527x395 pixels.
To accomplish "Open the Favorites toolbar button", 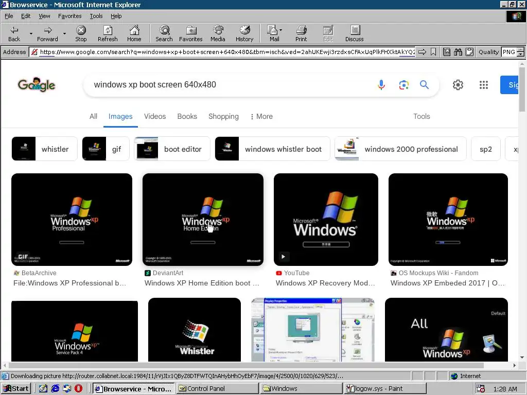I will click(190, 33).
